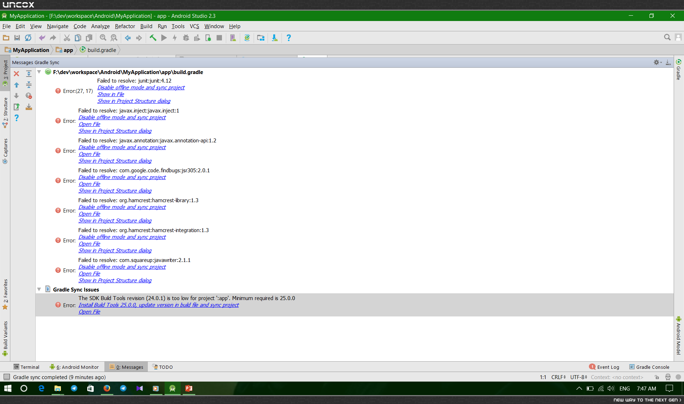The height and width of the screenshot is (404, 684).
Task: Open the File menu
Action: tap(6, 26)
